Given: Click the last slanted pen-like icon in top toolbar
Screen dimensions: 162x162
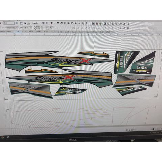Looking at the screenshot, I should pos(128,24).
